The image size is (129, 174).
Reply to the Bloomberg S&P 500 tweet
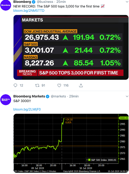coord(15,85)
